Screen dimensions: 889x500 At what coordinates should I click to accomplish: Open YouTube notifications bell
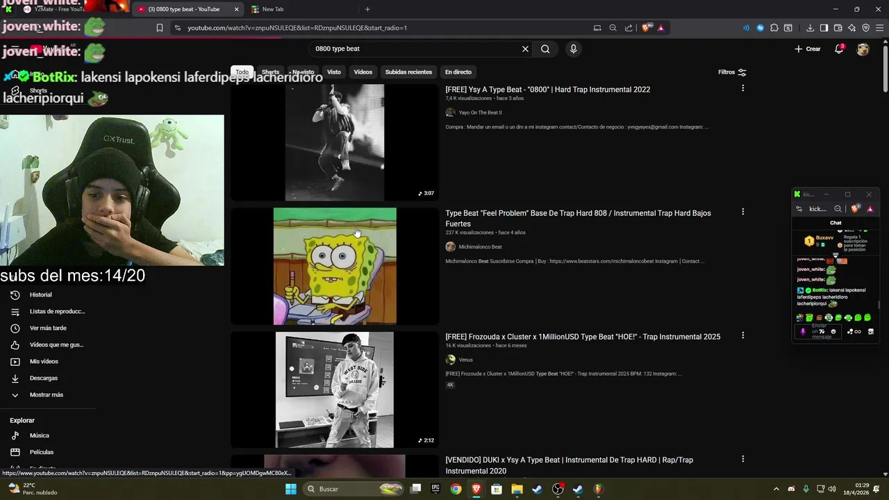(839, 49)
